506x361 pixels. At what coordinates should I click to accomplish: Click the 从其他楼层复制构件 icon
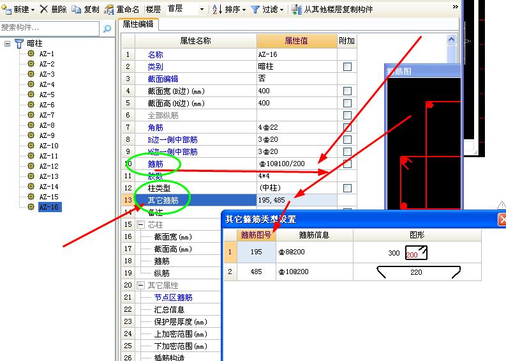pos(297,10)
